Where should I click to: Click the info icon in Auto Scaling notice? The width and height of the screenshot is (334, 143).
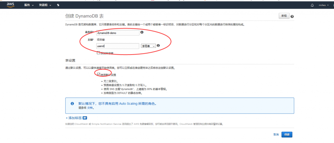72,103
